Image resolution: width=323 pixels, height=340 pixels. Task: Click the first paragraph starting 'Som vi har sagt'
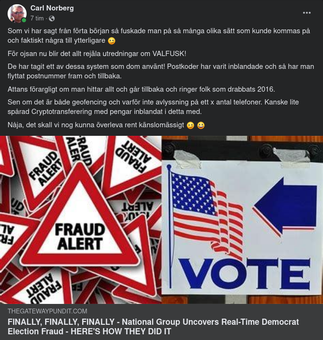tap(159, 36)
